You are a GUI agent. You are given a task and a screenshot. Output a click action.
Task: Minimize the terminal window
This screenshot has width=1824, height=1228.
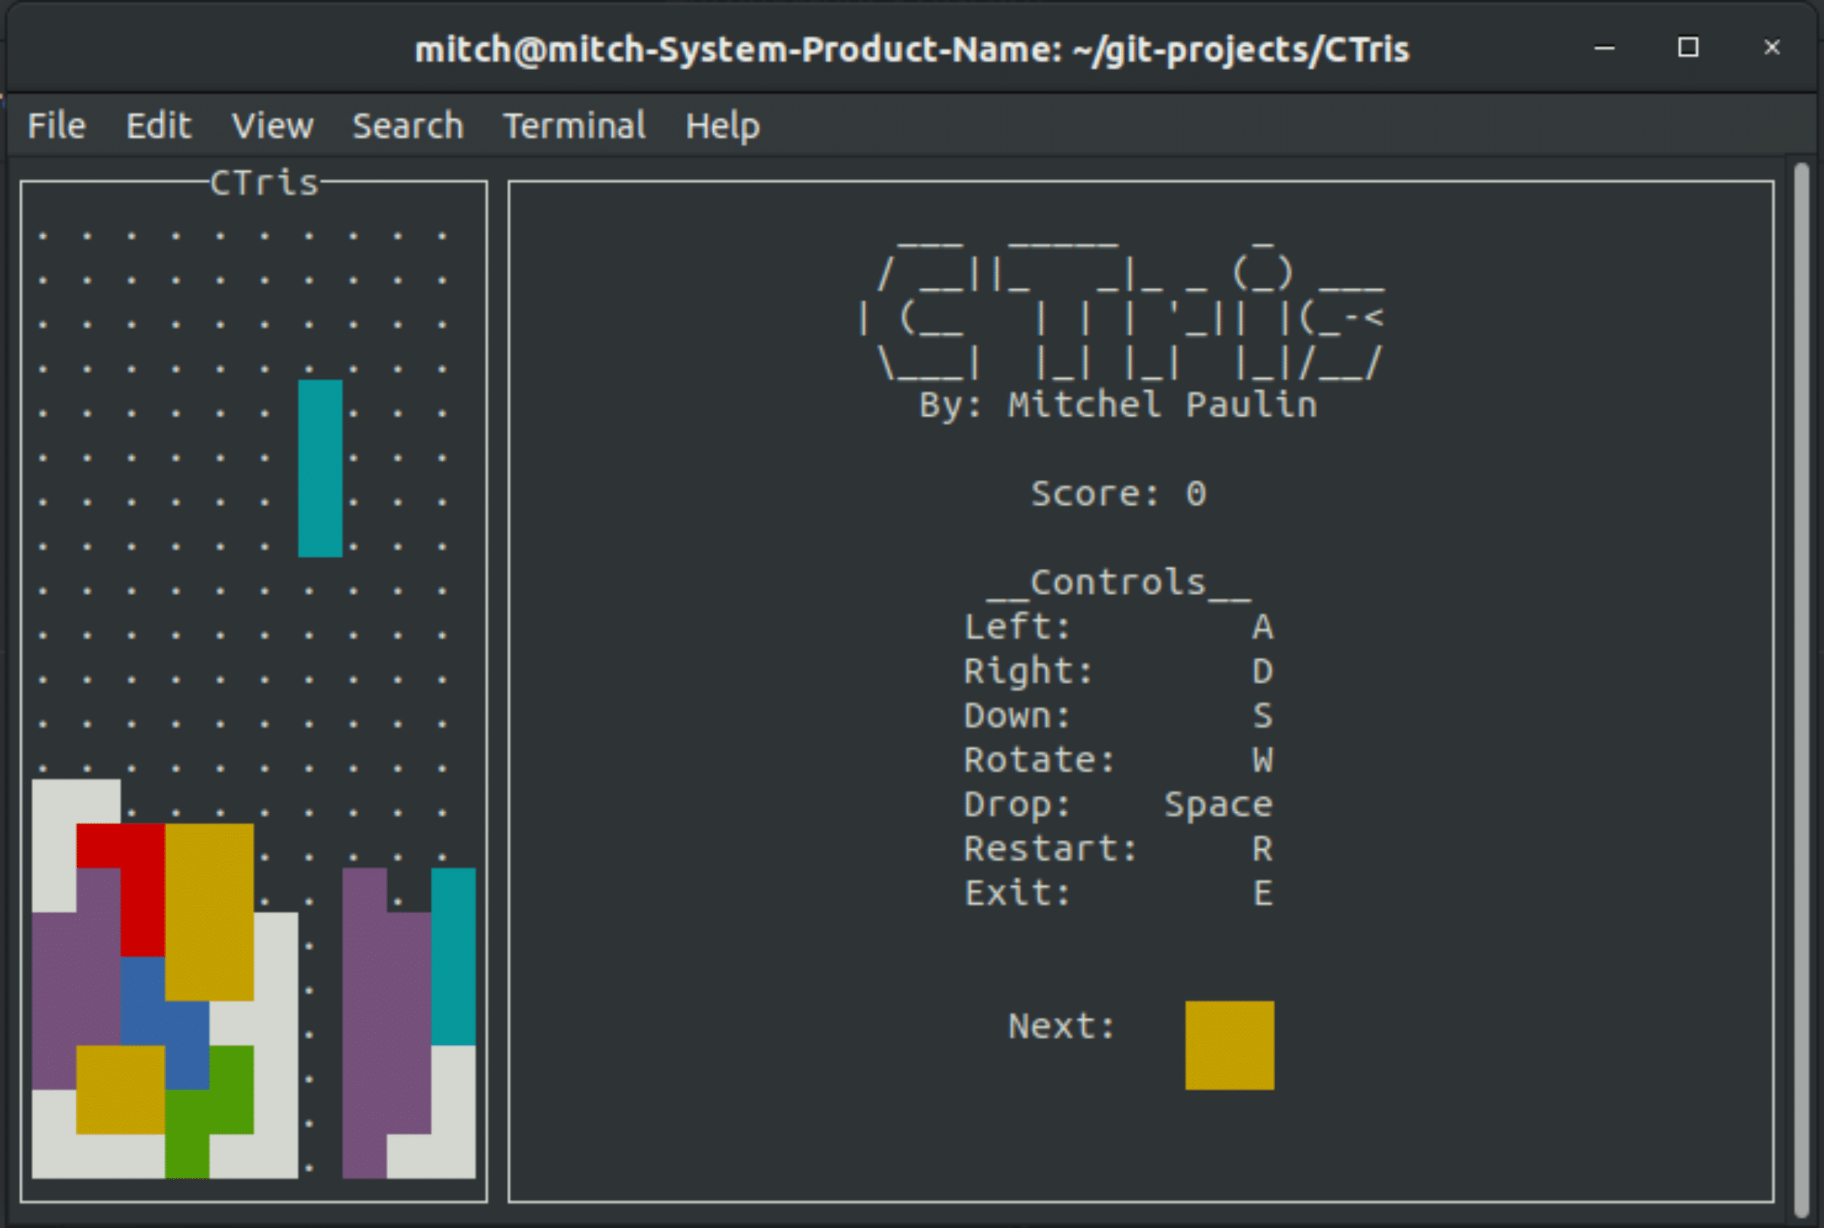[1605, 48]
